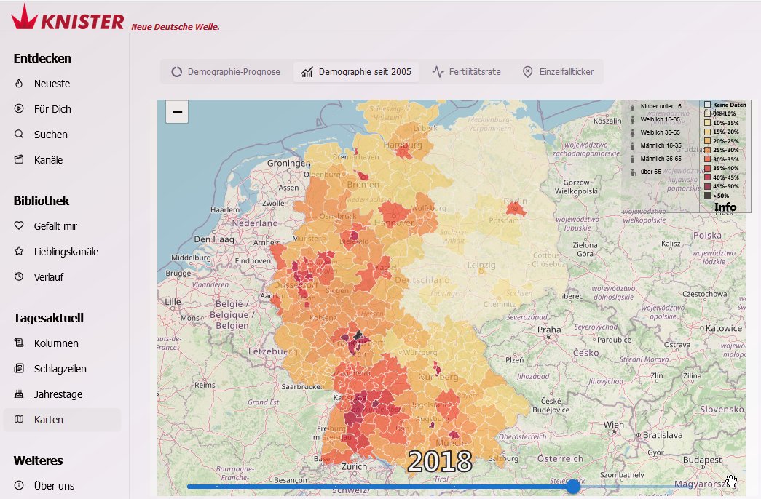Click the Jahrestage cake icon

19,394
